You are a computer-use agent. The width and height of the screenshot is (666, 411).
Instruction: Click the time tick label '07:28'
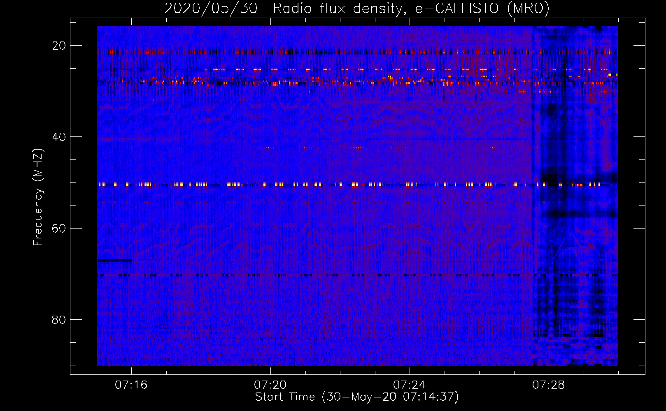tap(549, 385)
